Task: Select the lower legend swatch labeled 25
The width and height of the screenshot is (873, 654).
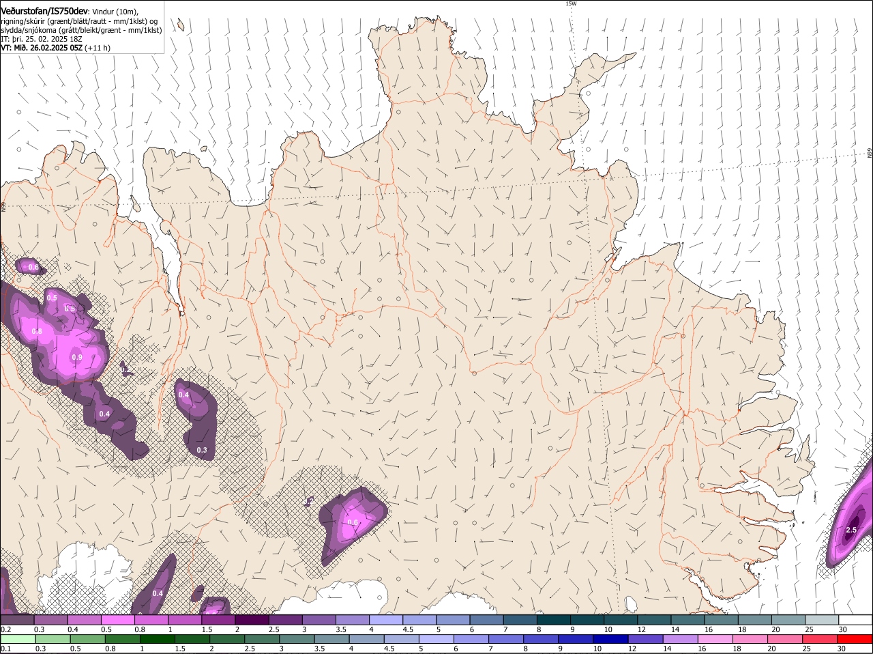Action: 820,639
